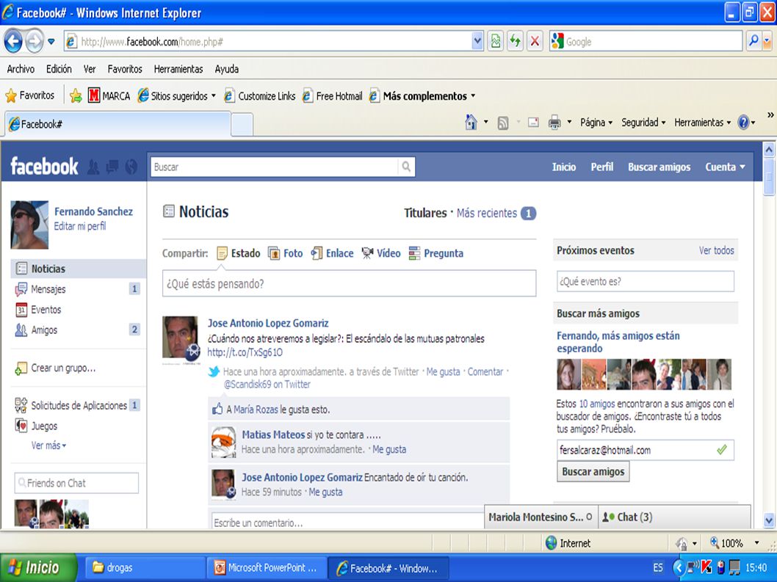Click the browser Back arrow button
Viewport: 777px width, 582px height.
(x=13, y=41)
